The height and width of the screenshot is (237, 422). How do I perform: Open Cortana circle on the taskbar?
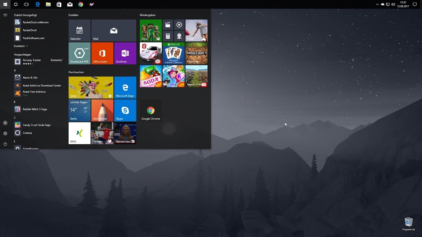[16, 4]
